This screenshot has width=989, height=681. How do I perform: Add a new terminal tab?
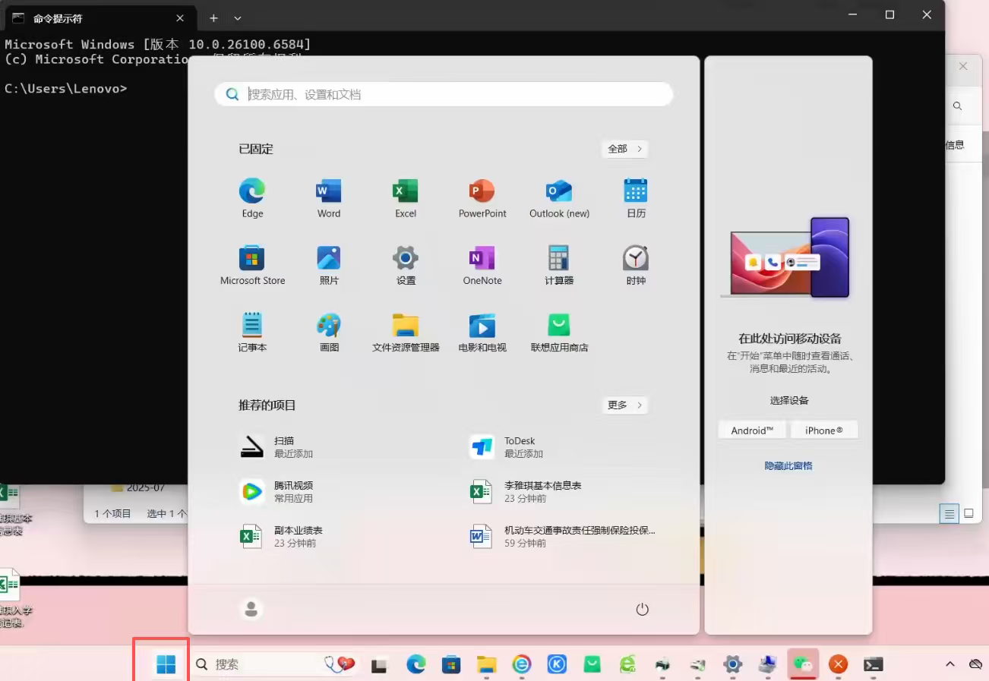click(213, 17)
